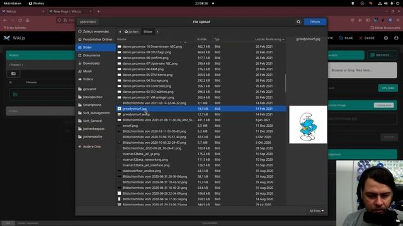Click the Browse or Drop files area
Image resolution: width=403 pixels, height=226 pixels.
point(363,70)
